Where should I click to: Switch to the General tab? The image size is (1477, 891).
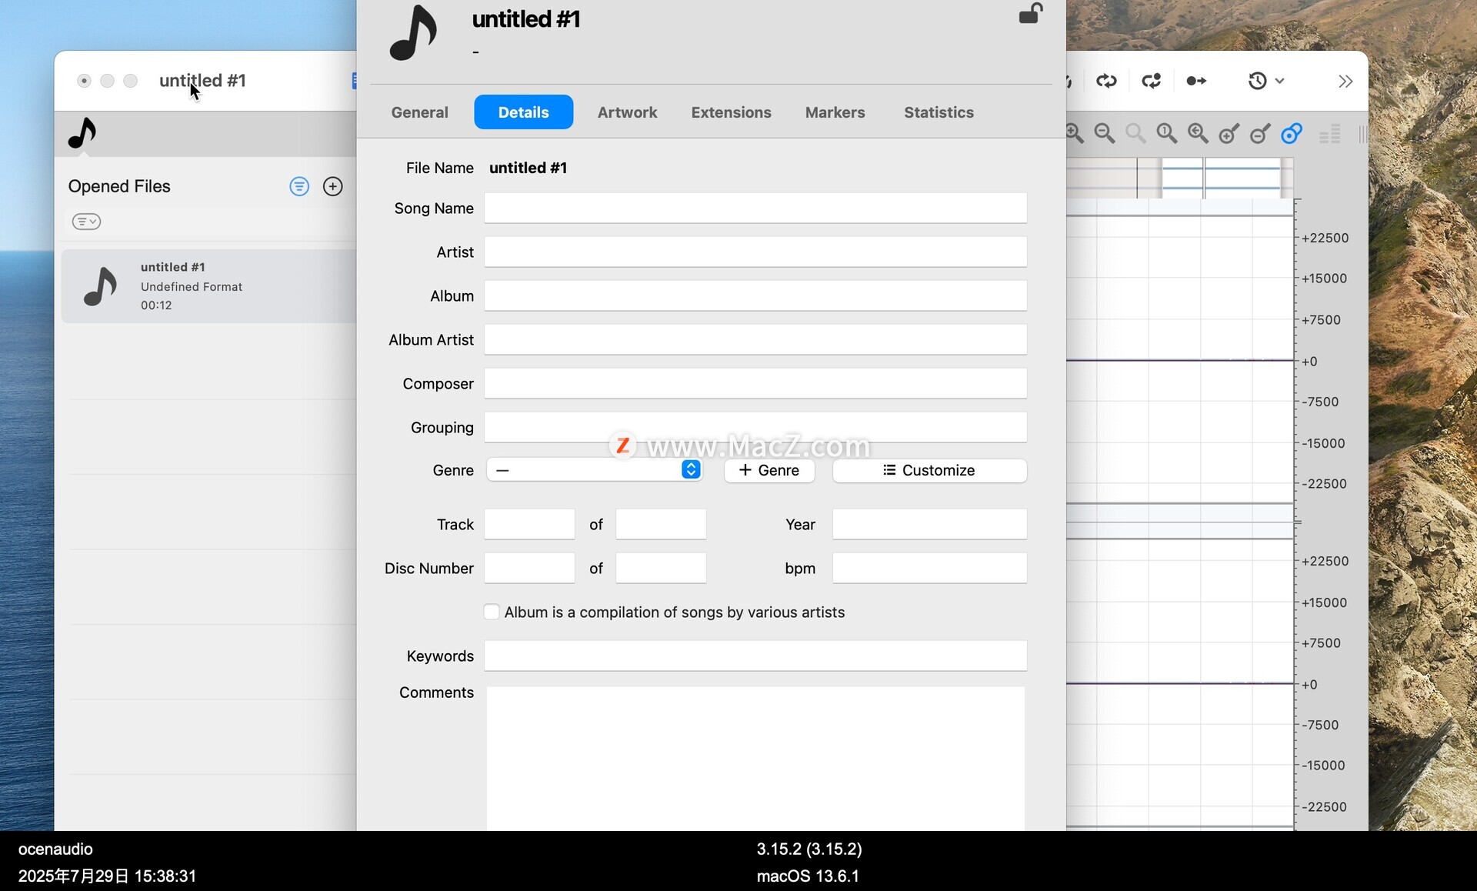419,112
